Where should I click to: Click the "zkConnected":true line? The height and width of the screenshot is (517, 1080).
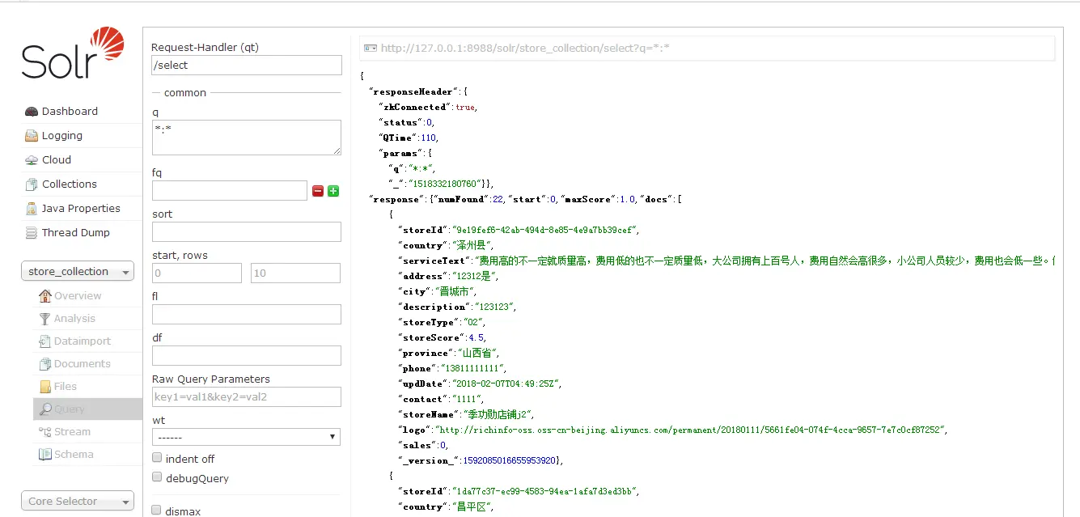point(428,107)
